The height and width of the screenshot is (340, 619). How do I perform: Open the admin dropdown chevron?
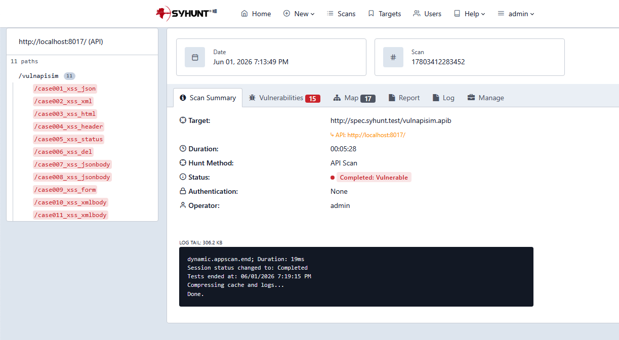point(532,14)
